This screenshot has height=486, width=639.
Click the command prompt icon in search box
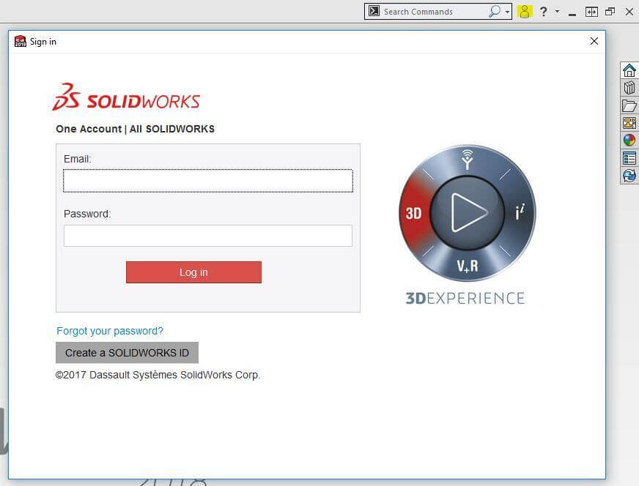374,11
